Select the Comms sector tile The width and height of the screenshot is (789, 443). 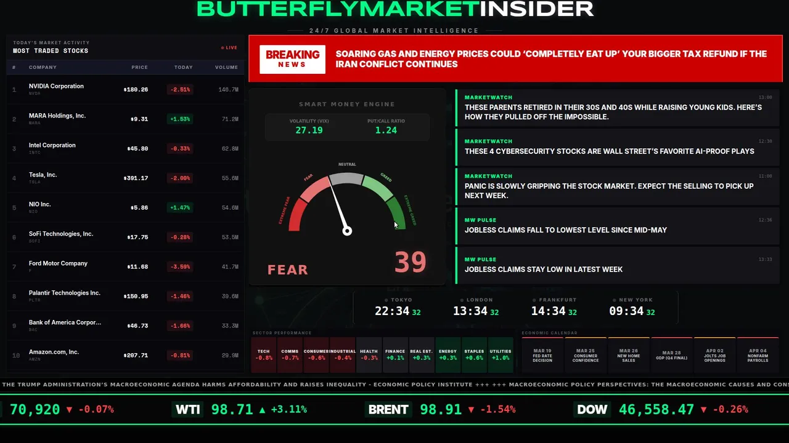click(x=290, y=355)
